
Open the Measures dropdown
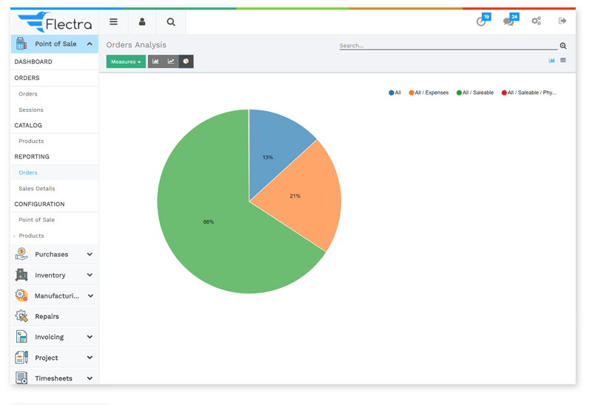126,61
